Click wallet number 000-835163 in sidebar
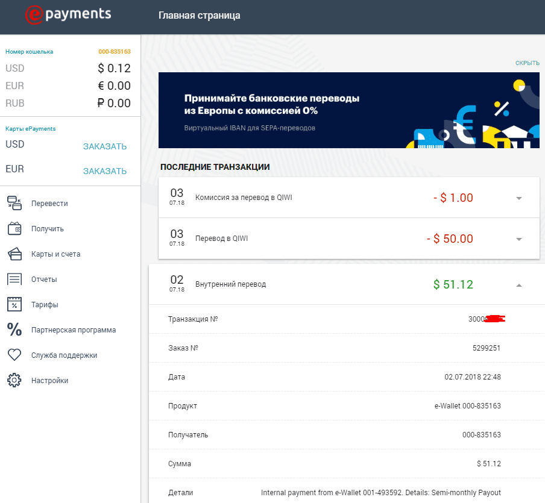Screen dimensions: 545x503 [x=115, y=52]
